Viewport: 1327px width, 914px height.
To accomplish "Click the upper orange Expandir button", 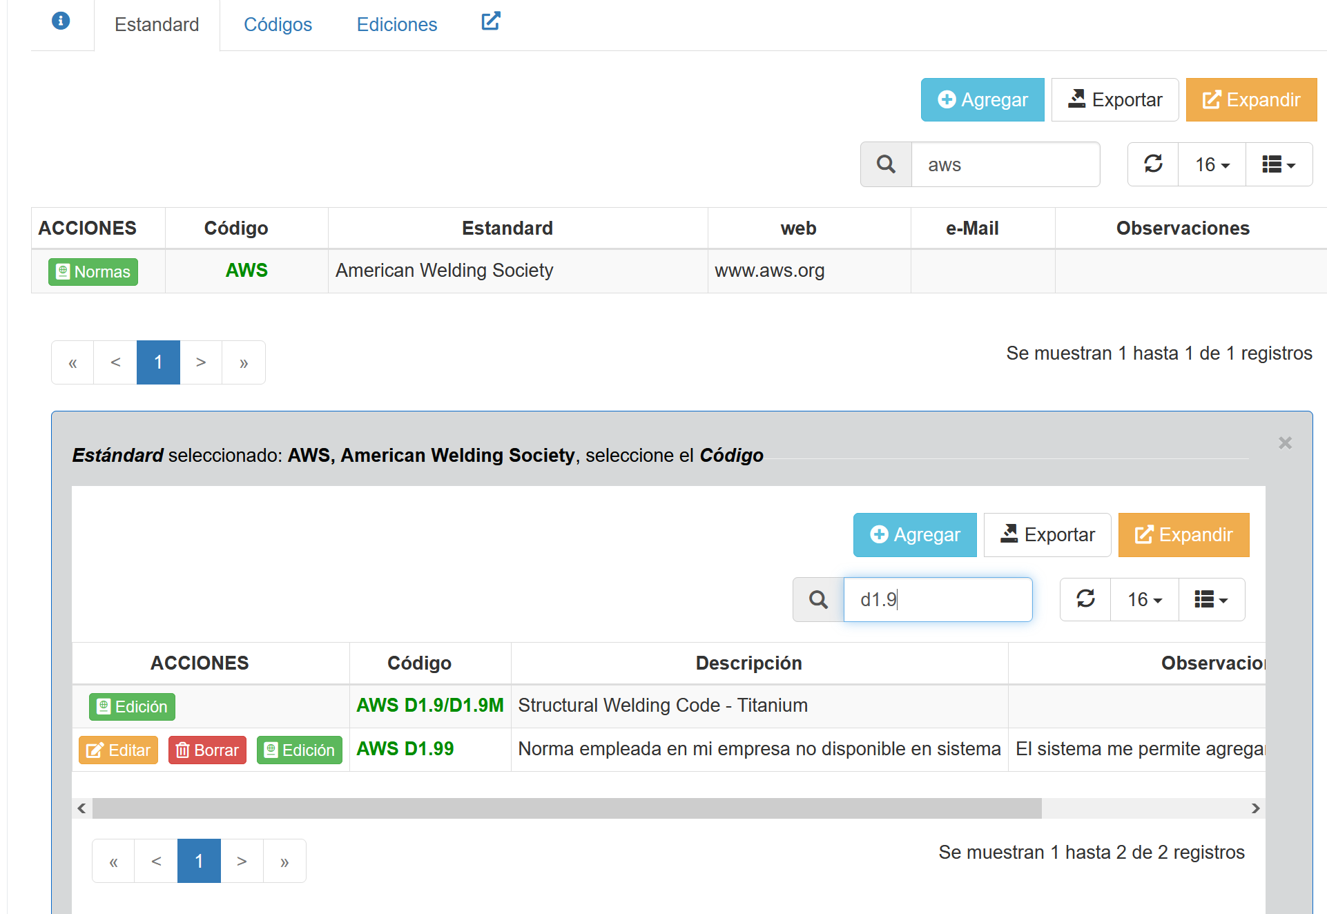I will coord(1251,100).
